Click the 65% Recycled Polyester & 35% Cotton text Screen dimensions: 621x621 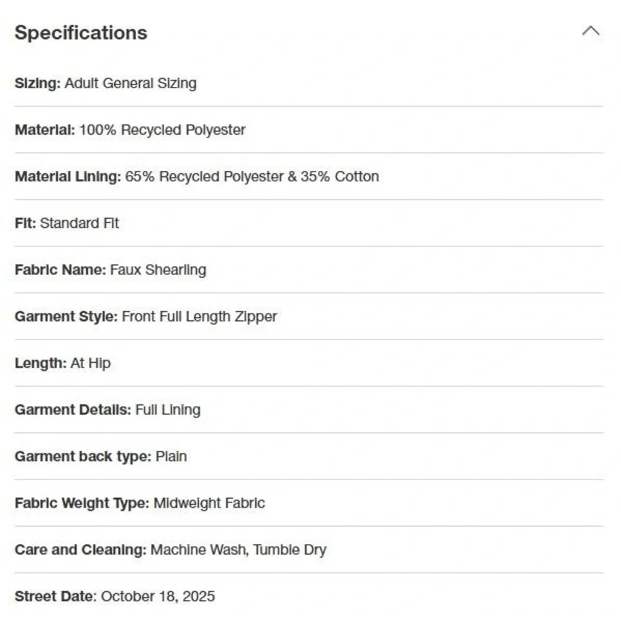click(x=252, y=176)
